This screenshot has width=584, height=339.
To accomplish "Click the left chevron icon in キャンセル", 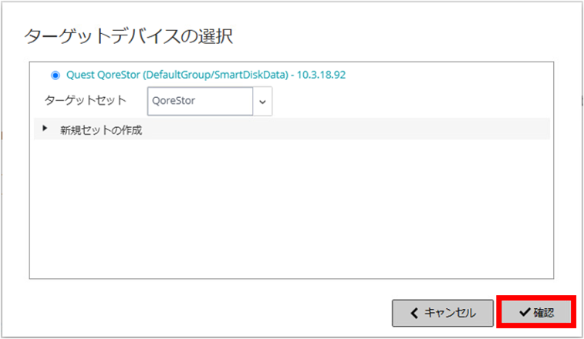I will [414, 313].
